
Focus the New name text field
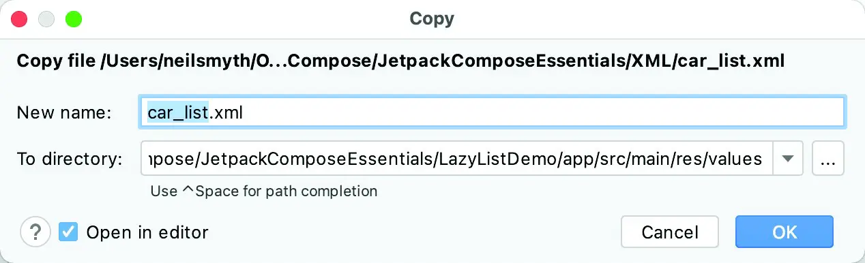pos(492,112)
